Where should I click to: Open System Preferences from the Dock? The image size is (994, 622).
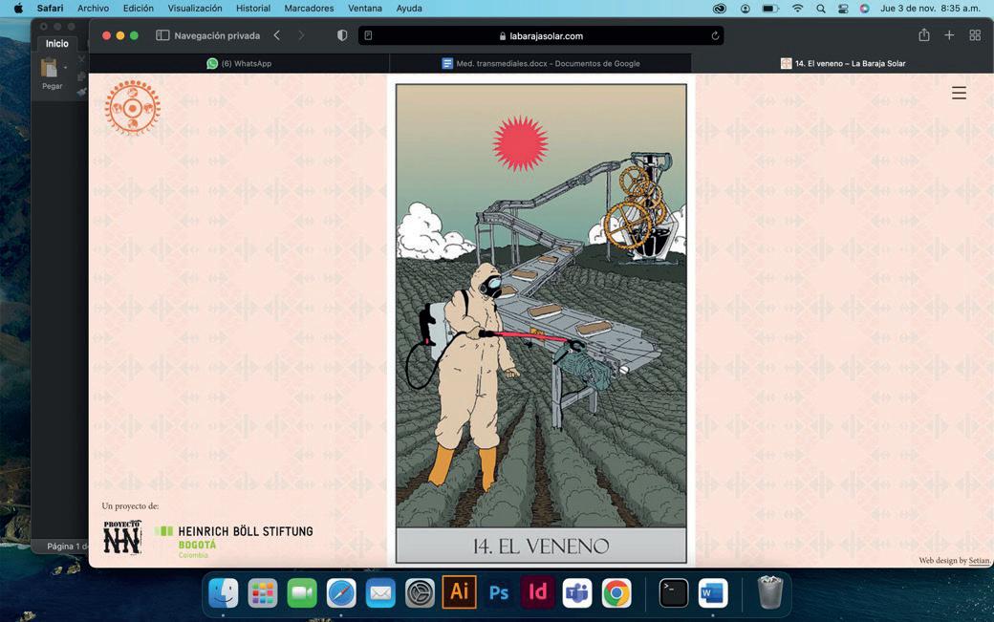(x=420, y=593)
